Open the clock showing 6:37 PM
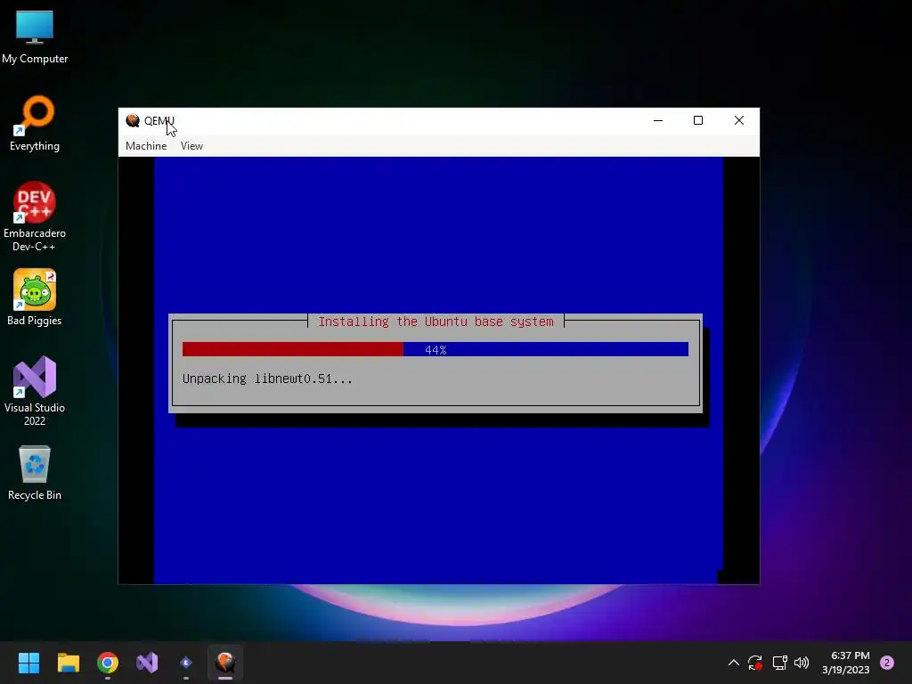Viewport: 912px width, 684px height. click(x=846, y=663)
